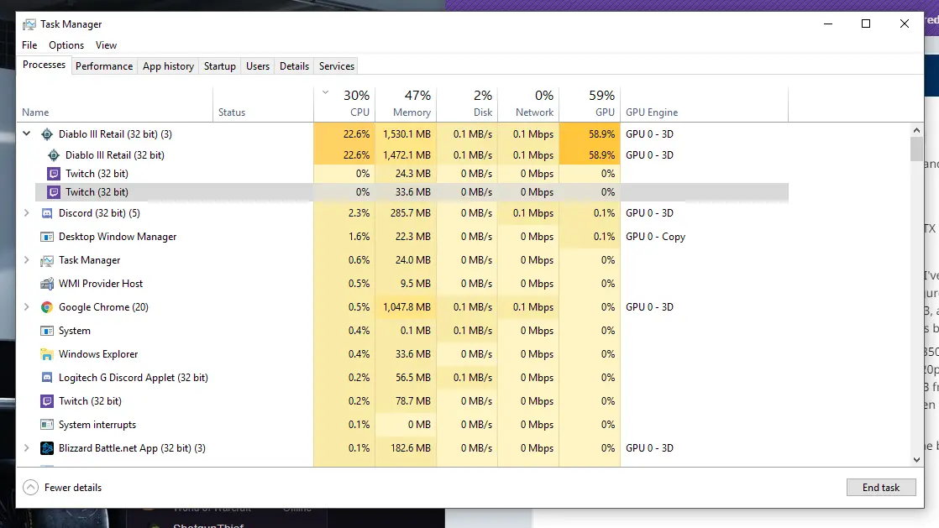Screen dimensions: 939x528
Task: Click the Discord process icon
Action: (x=47, y=213)
